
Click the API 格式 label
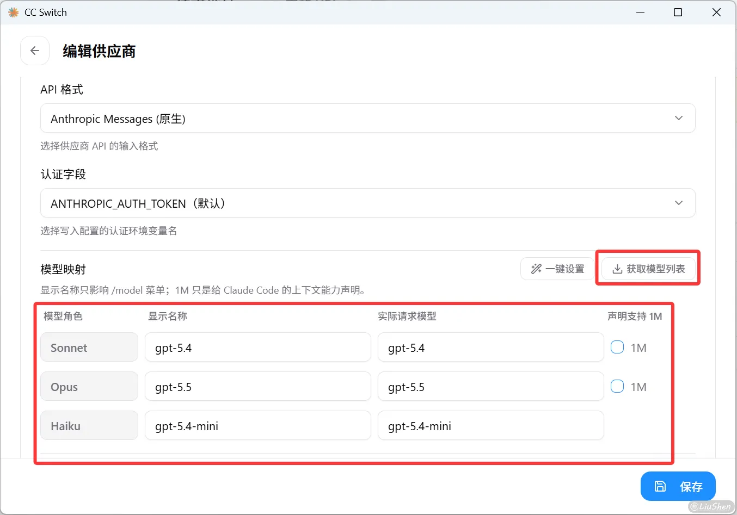62,89
